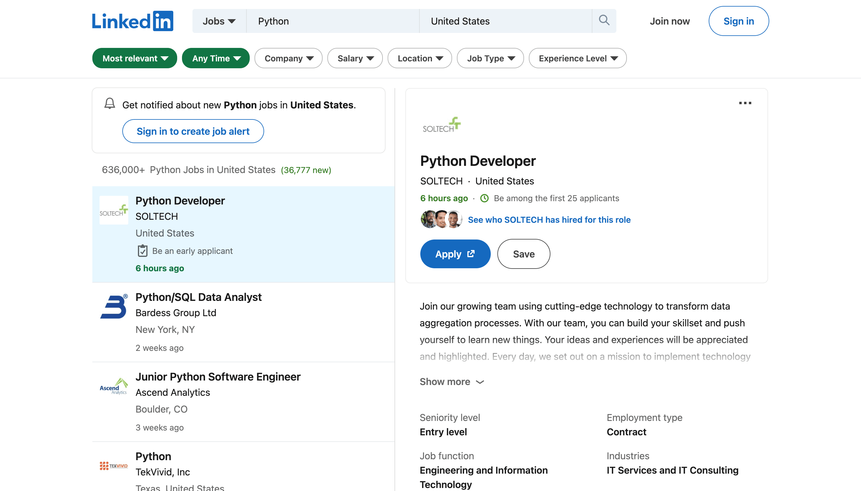Expand job description with Show more
The image size is (861, 491).
(452, 381)
